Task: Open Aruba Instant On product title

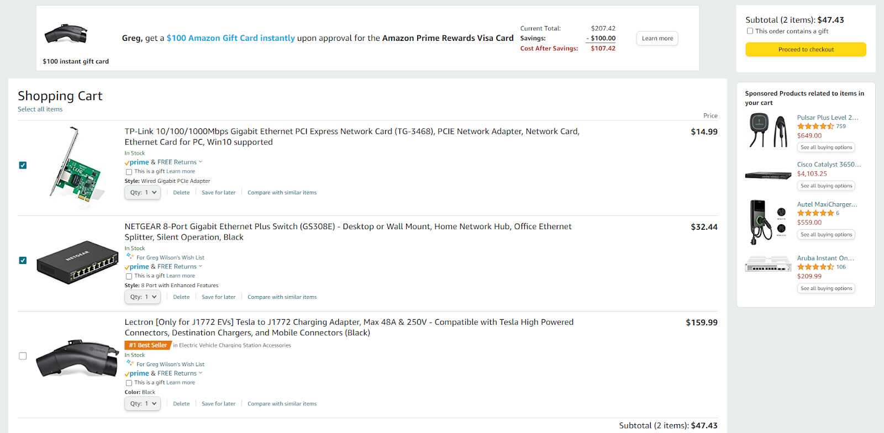Action: [825, 258]
